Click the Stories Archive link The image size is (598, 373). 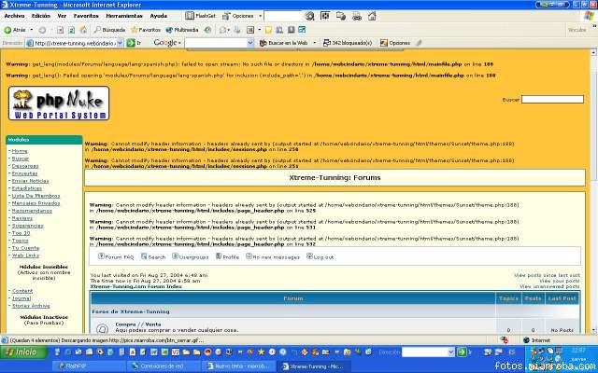[x=31, y=306]
